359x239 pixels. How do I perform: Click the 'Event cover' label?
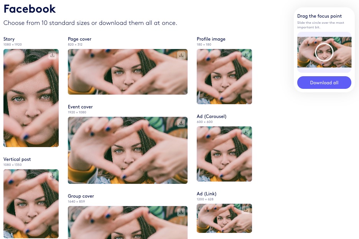[80, 107]
